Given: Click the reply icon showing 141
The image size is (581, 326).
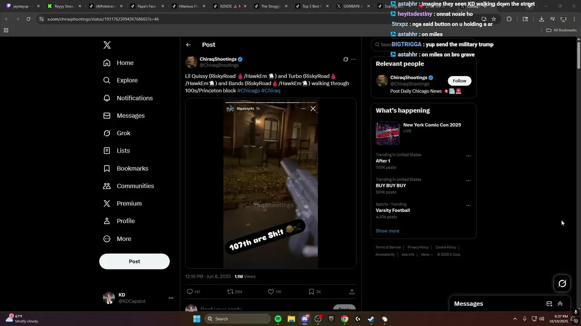Looking at the screenshot, I should (x=193, y=292).
